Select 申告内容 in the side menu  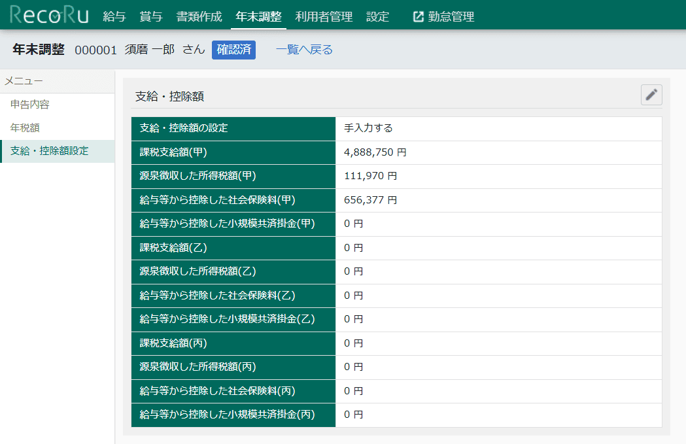58,105
